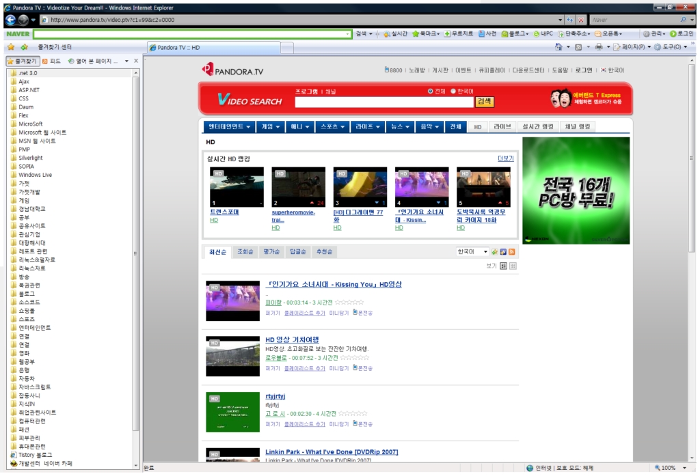Open the address bar history dropdown arrow
The image size is (700, 476).
(561, 20)
